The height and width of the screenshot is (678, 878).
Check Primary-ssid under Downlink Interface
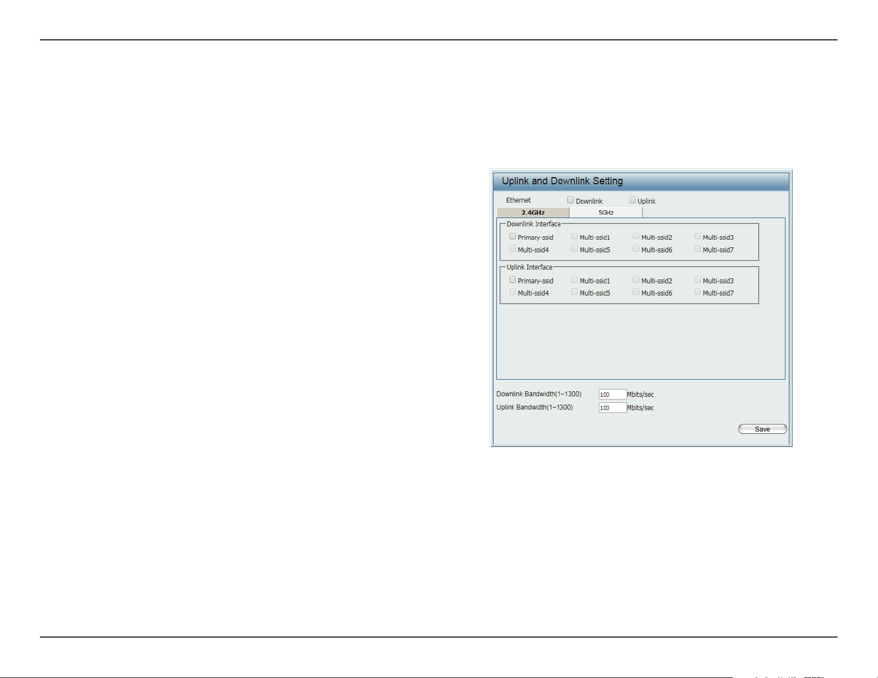513,236
